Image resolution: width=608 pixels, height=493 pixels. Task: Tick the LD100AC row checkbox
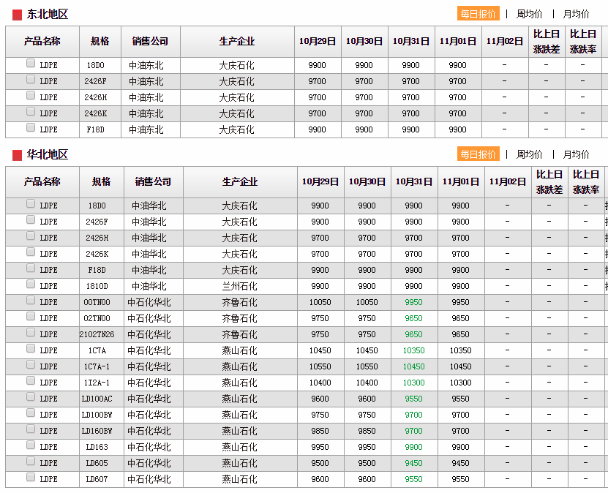[31, 397]
